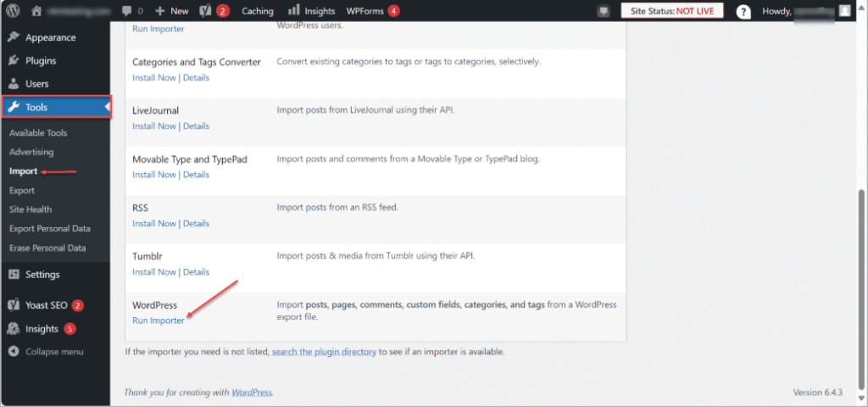Open the comments bubble icon
The width and height of the screenshot is (868, 407).
(127, 11)
